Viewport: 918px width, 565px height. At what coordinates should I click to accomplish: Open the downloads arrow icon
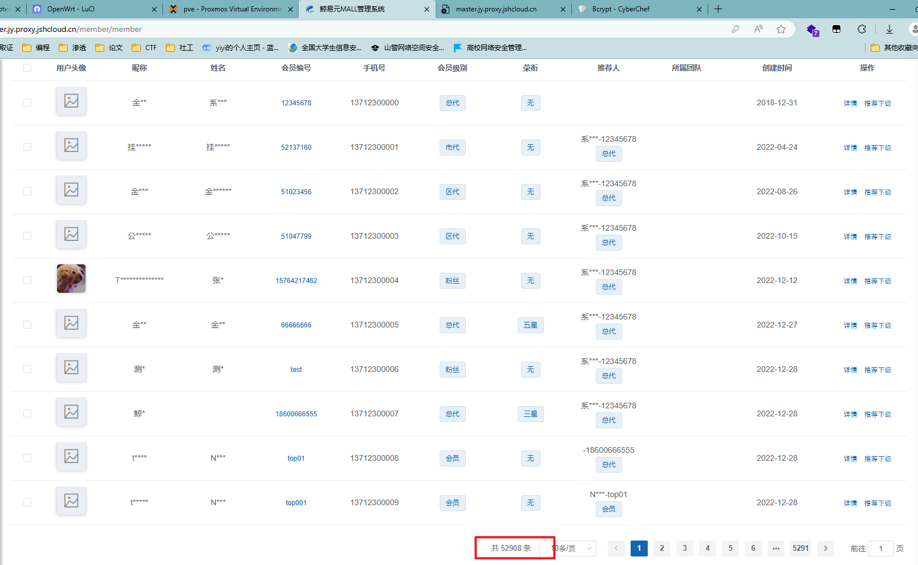tap(889, 29)
